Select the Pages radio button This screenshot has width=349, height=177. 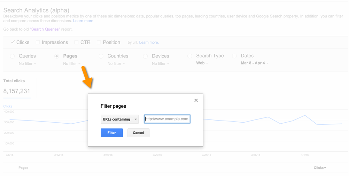click(x=57, y=56)
